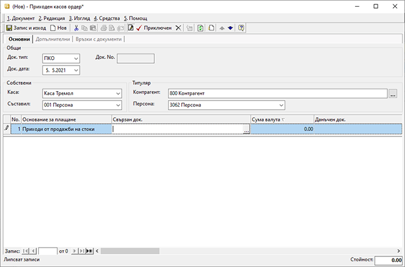This screenshot has height=267, width=405.
Task: Click the record number input box
Action: [48, 251]
